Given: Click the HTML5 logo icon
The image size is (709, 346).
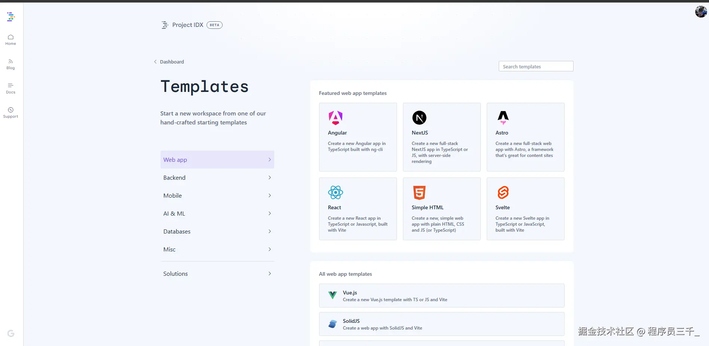Looking at the screenshot, I should pos(419,192).
